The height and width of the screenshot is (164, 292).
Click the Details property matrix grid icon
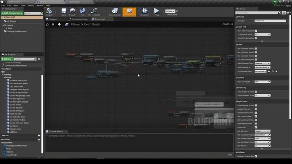(x=284, y=13)
